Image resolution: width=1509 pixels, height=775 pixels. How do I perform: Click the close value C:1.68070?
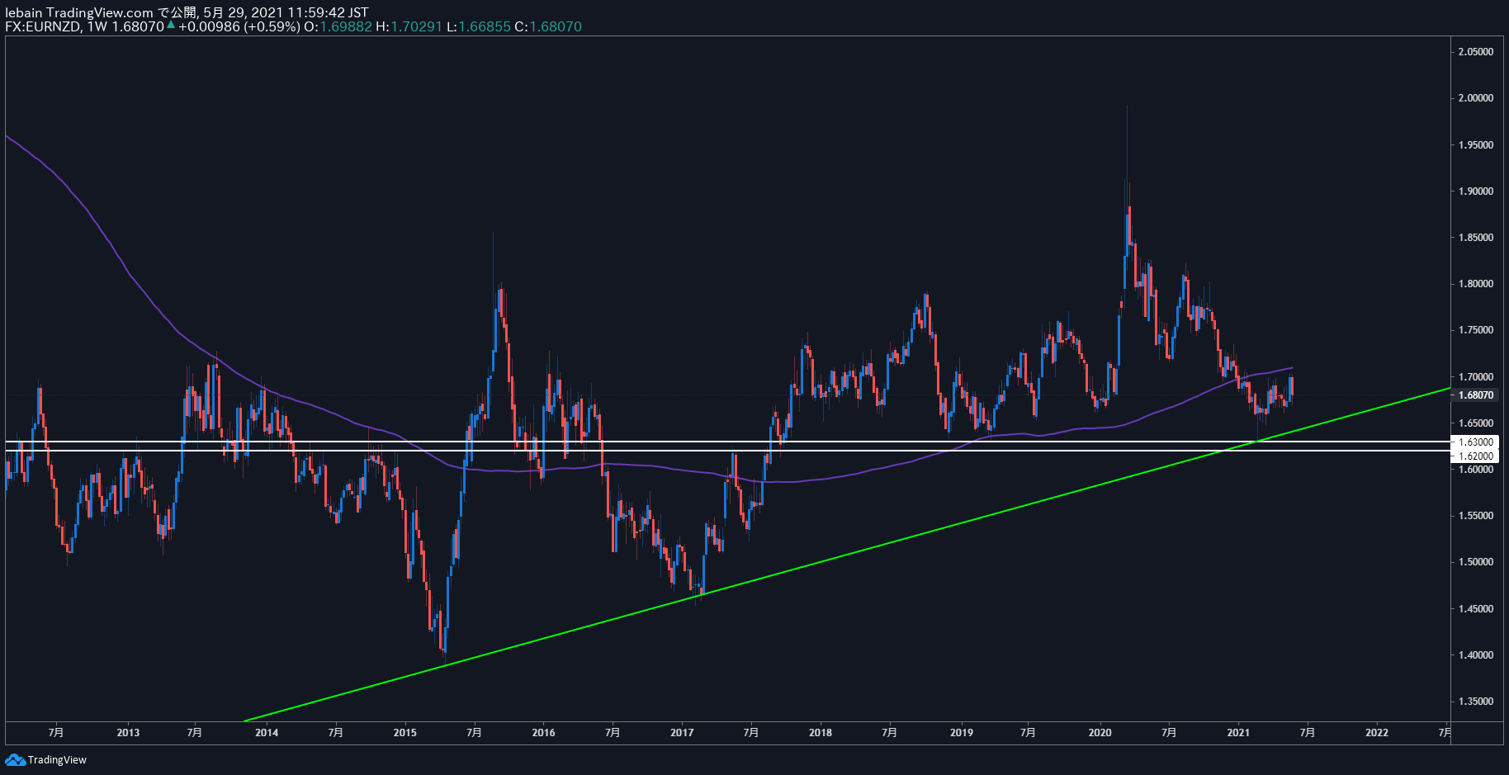coord(548,26)
